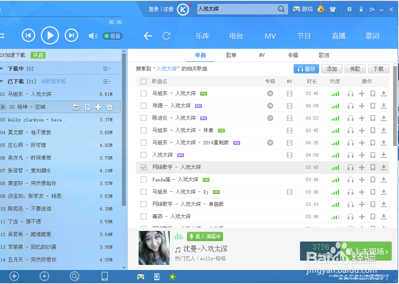399x284 pixels.
Task: Check 马旭东 - 入戏太深 HQ checkbox
Action: (144, 93)
